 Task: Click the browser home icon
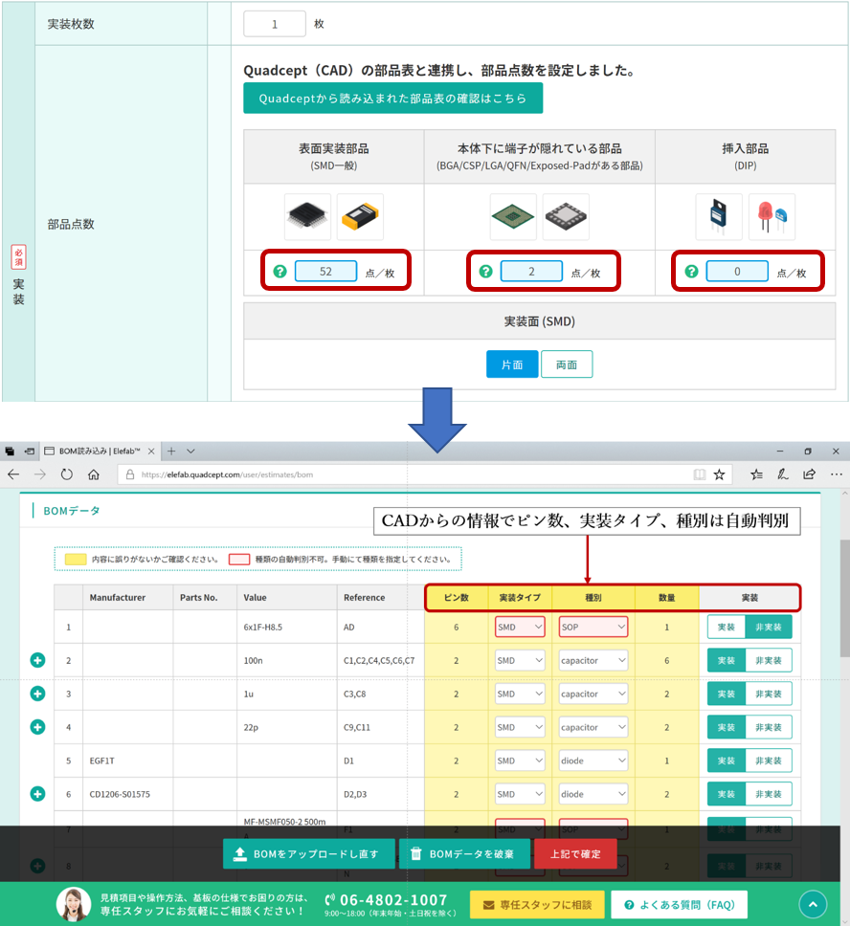94,474
